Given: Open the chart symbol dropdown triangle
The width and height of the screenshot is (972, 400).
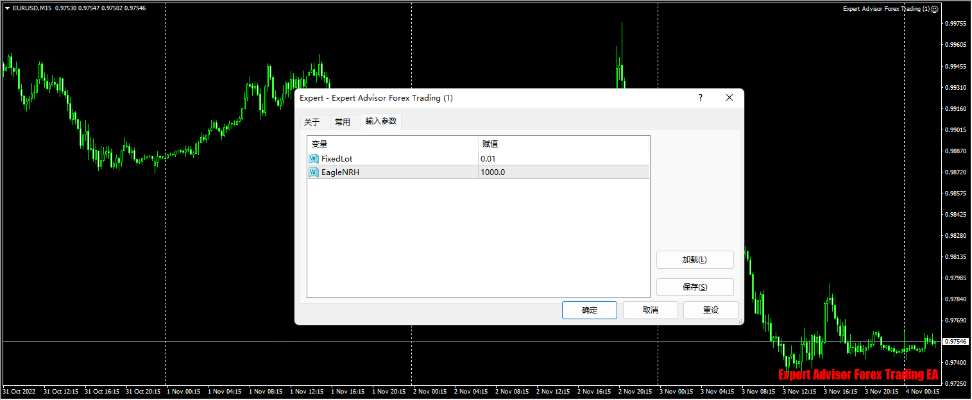Looking at the screenshot, I should tap(6, 8).
